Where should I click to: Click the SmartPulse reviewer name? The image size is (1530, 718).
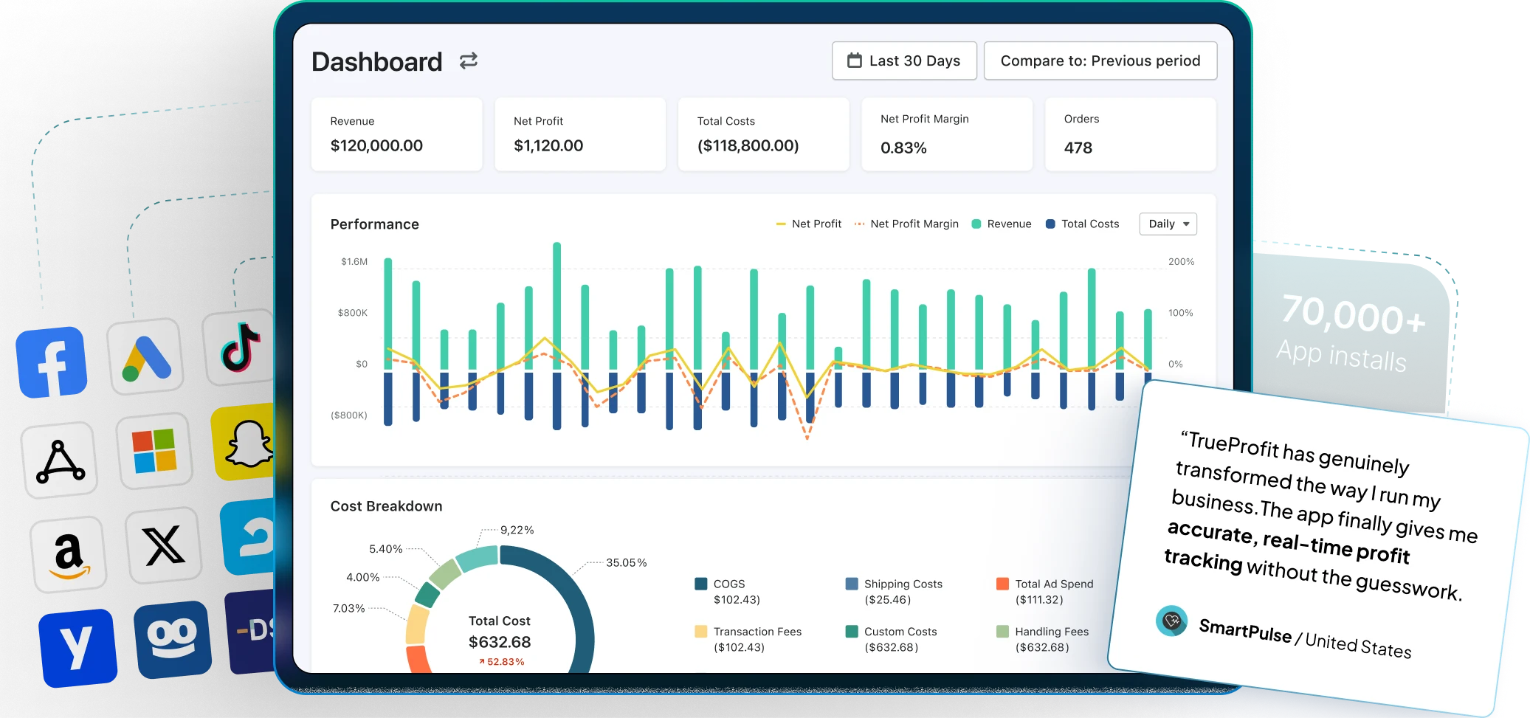click(1244, 629)
